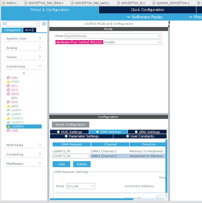Collapse the Connectivity category
Viewport: 202px width, 203px height.
(x=24, y=67)
